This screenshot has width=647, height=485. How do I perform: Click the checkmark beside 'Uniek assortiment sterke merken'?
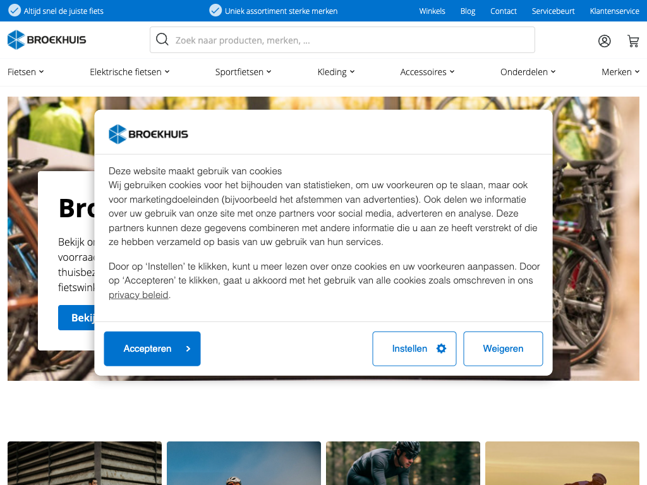[x=215, y=11]
